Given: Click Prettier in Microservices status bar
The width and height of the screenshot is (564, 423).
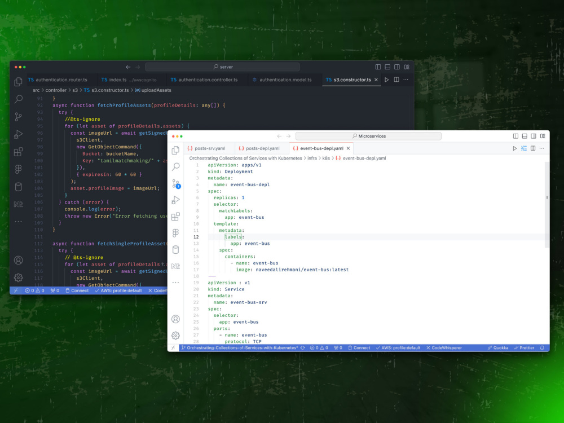Looking at the screenshot, I should [x=524, y=348].
